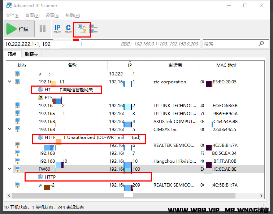Click the search magnifier icon

click(x=261, y=44)
